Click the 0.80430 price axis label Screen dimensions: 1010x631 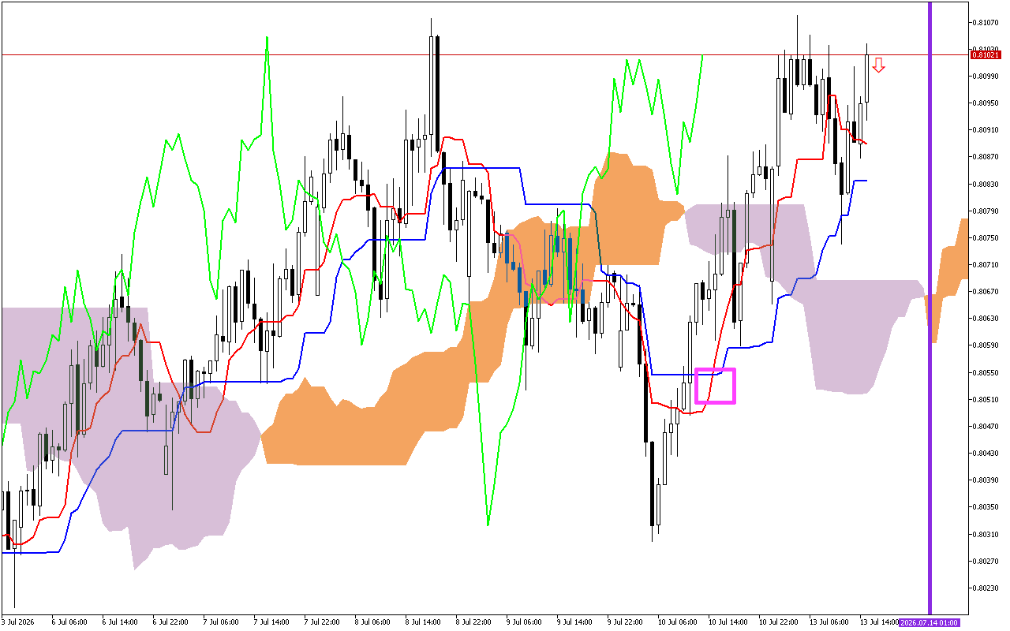coord(985,453)
